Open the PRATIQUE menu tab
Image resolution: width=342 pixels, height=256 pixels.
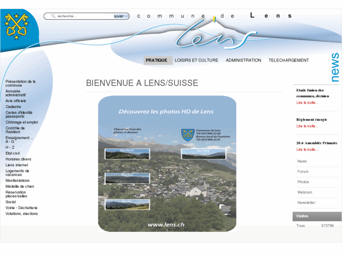click(x=158, y=60)
